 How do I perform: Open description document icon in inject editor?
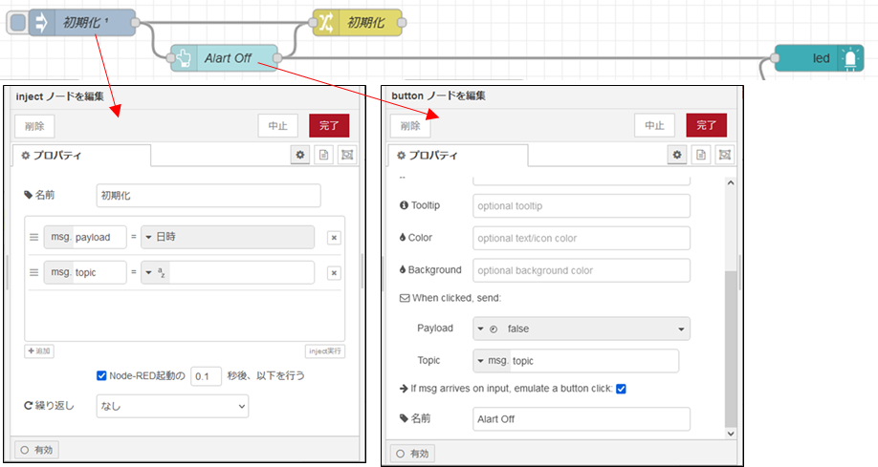point(324,155)
